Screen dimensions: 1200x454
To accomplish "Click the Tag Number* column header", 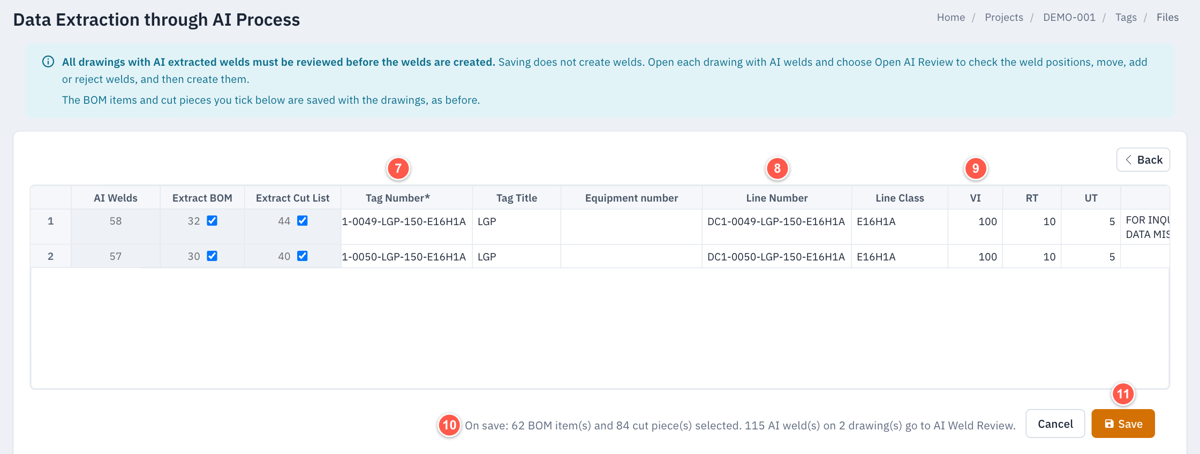I will [407, 198].
